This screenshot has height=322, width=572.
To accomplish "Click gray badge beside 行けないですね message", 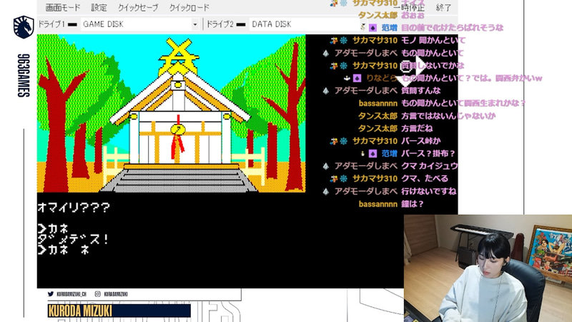I will coord(326,192).
